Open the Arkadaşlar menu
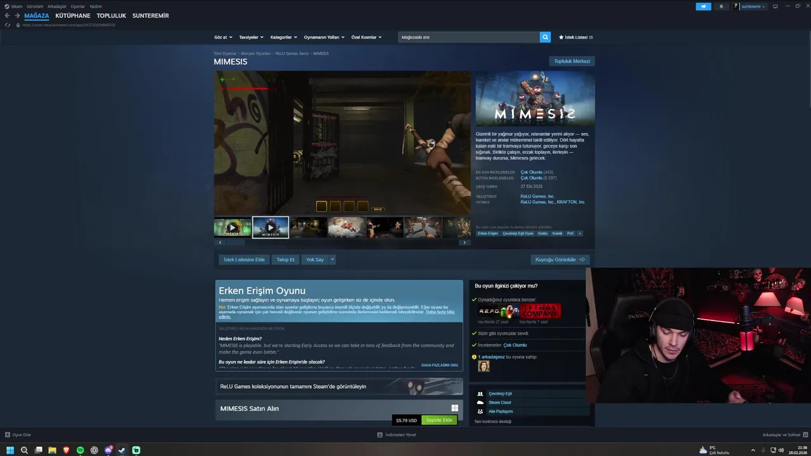811x456 pixels. [x=57, y=6]
